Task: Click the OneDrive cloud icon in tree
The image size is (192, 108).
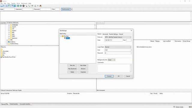Action: tap(9, 42)
